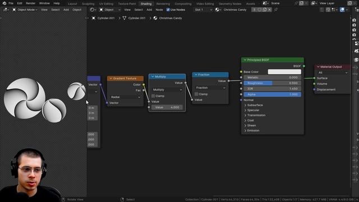
Task: Click the material sphere icon beside Slot 1
Action: pos(218,10)
